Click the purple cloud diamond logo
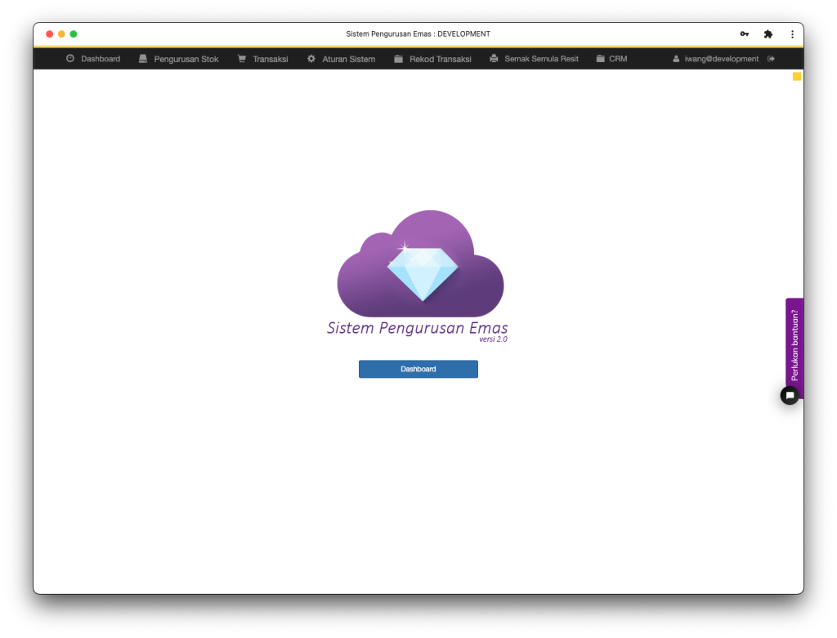This screenshot has height=638, width=837. pyautogui.click(x=420, y=265)
